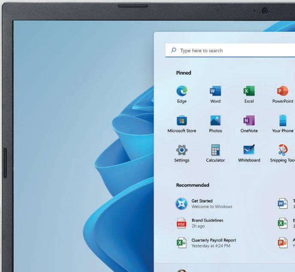Click 'Yesterday at 4:24 PM' text
295x272 pixels.
tap(211, 246)
